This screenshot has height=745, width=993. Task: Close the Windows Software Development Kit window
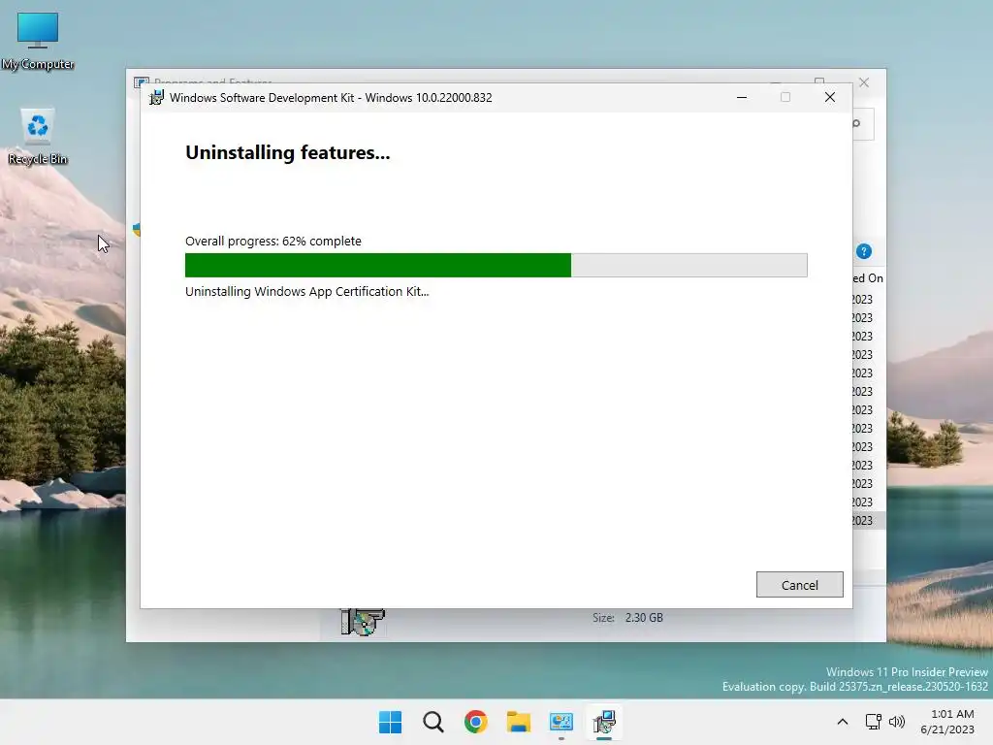pos(830,98)
